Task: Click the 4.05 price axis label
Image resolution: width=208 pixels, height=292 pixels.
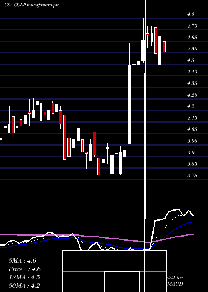Action: coord(192,129)
